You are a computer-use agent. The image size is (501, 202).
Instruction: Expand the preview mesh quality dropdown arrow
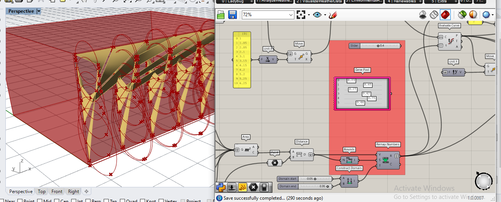point(493,15)
